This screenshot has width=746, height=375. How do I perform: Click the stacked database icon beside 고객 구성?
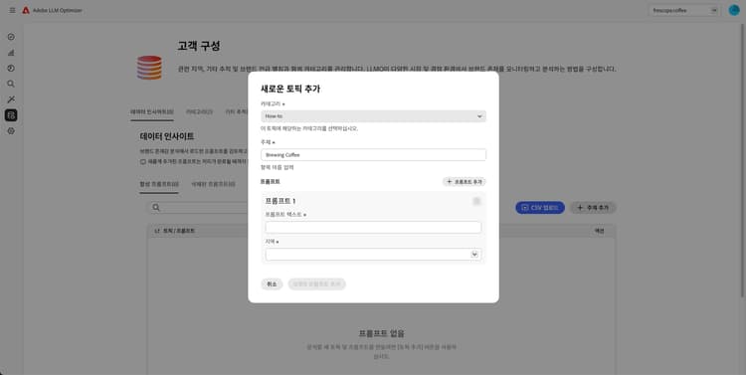pos(149,68)
